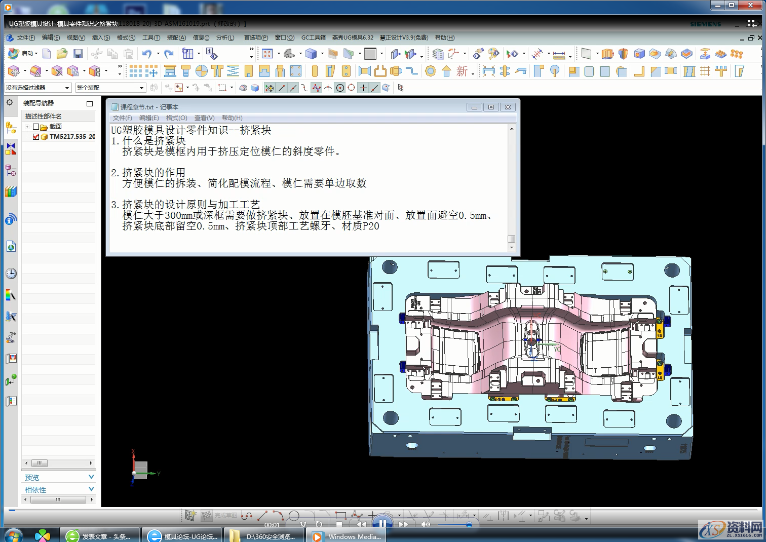Screen dimensions: 766x542
Task: Click the Fit view icon on toolbar
Action: [x=268, y=53]
